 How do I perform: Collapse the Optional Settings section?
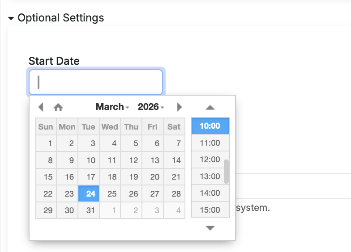click(11, 18)
